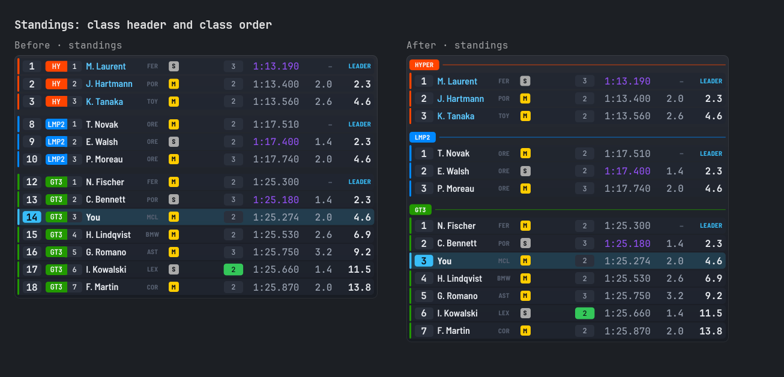The height and width of the screenshot is (377, 784).
Task: Click the GT3 class badge in Before G. Romano row
Action: [x=56, y=252]
